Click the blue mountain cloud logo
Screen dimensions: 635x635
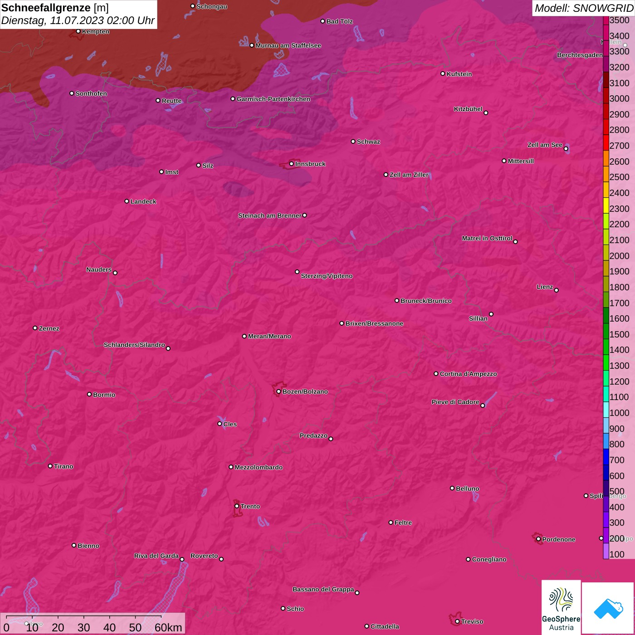608,608
